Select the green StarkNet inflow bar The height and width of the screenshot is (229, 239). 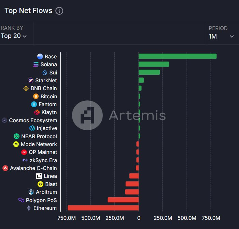(141, 80)
